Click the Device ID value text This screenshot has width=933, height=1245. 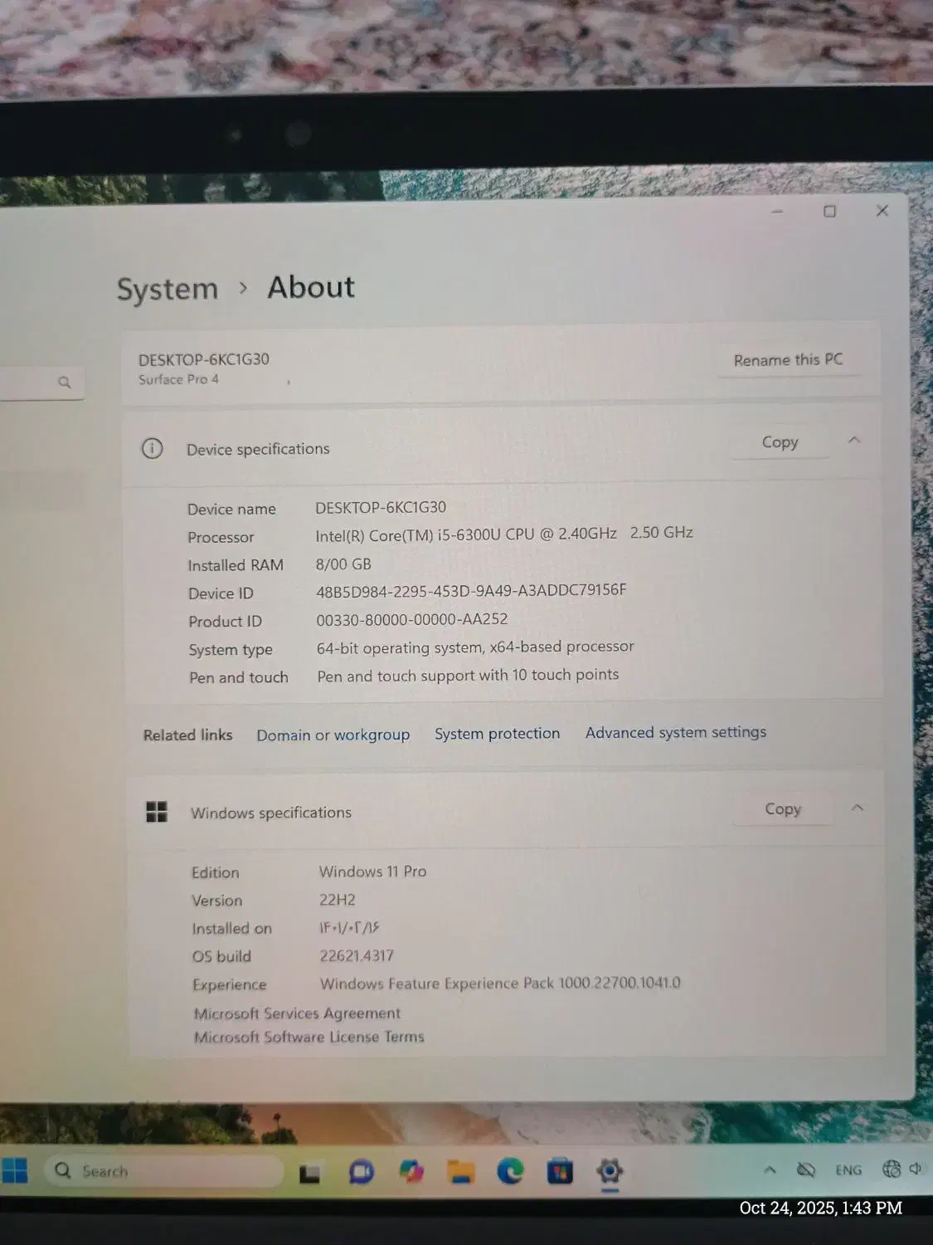click(x=471, y=591)
